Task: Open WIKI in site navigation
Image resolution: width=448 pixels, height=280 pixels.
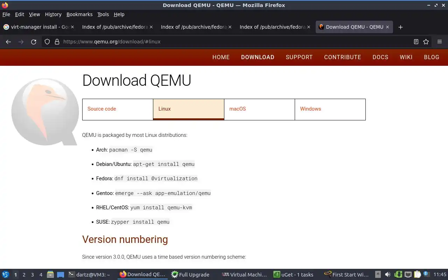Action: [406, 57]
